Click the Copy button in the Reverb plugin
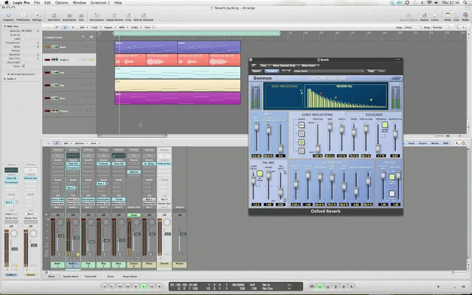Screen dimensions: 472x295 [x=371, y=71]
